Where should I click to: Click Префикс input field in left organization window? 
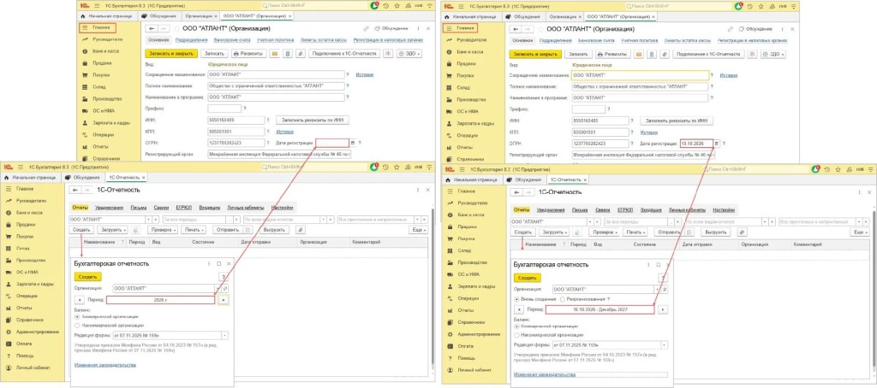point(224,109)
